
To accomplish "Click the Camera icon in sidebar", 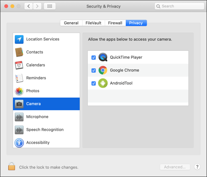I will (x=19, y=104).
